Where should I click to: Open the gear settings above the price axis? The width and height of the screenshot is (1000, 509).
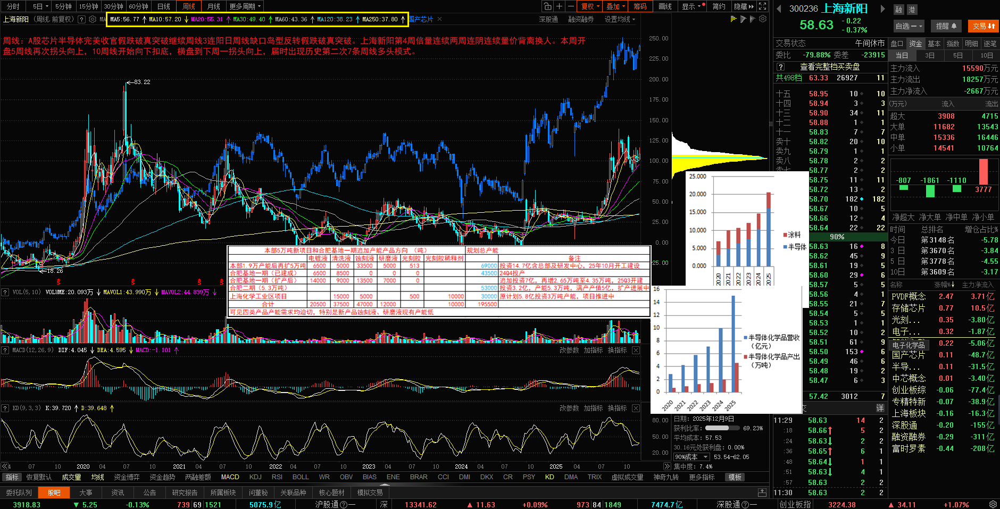tap(763, 19)
